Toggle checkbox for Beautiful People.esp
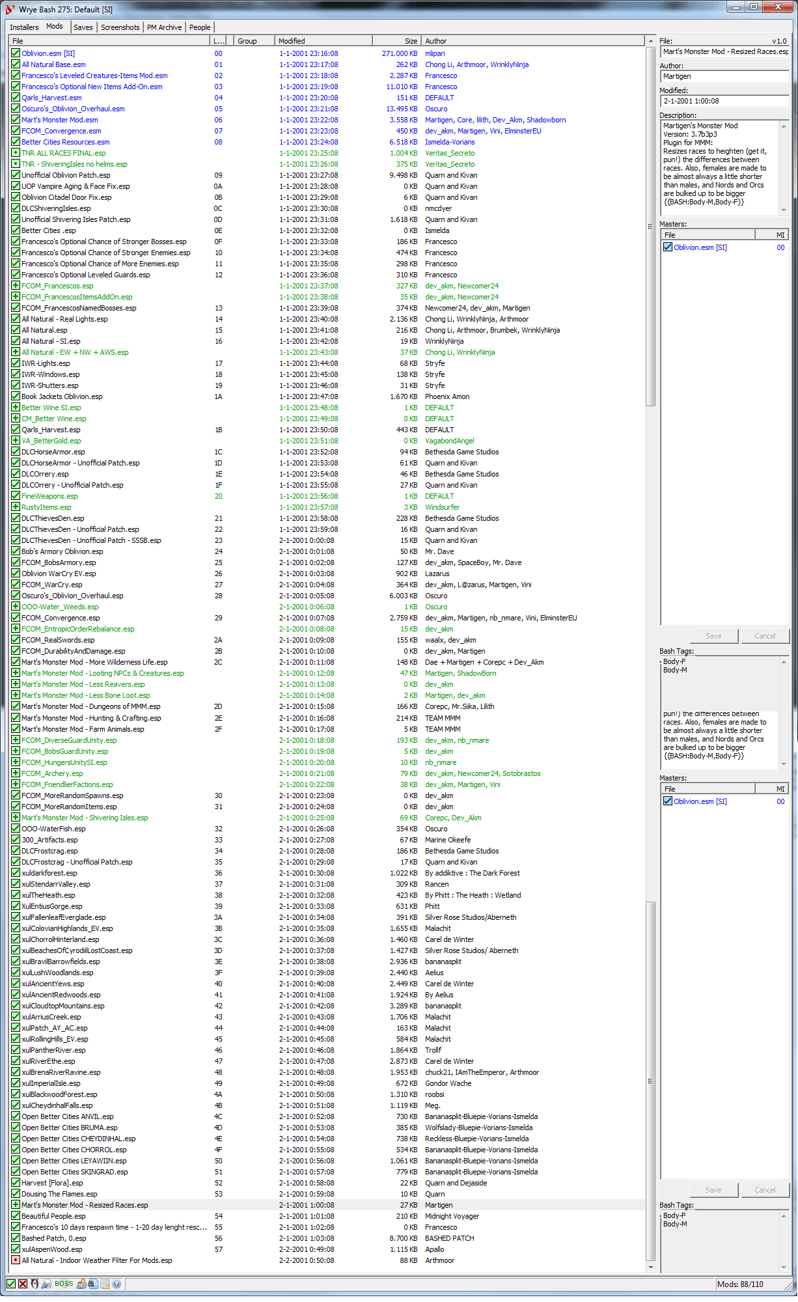 16,1216
